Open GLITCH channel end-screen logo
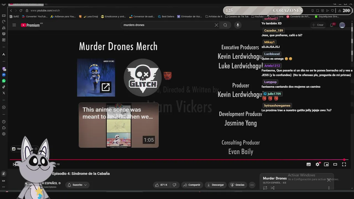This screenshot has height=199, width=354. pyautogui.click(x=143, y=78)
